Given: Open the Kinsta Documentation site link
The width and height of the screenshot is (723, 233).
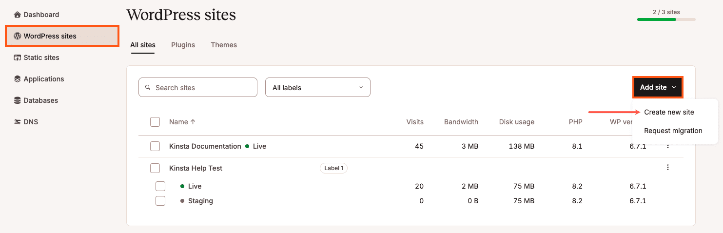Looking at the screenshot, I should coord(205,146).
